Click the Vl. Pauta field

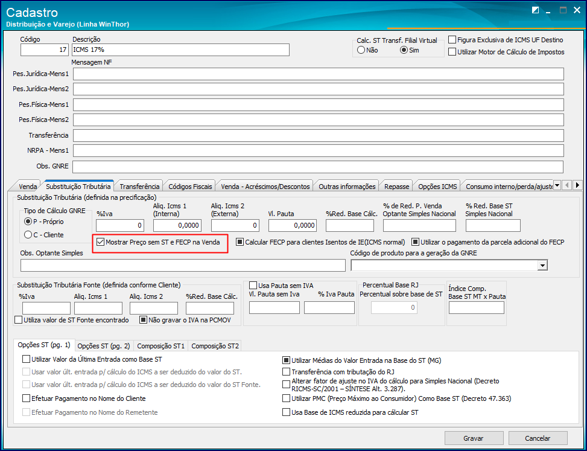[293, 226]
